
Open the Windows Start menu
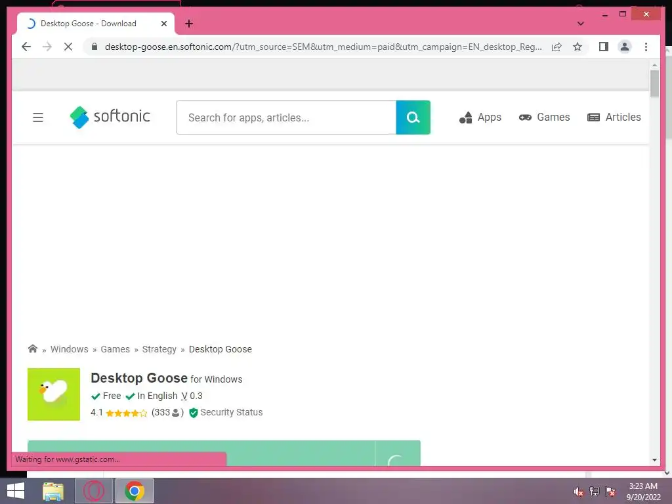[x=16, y=491]
